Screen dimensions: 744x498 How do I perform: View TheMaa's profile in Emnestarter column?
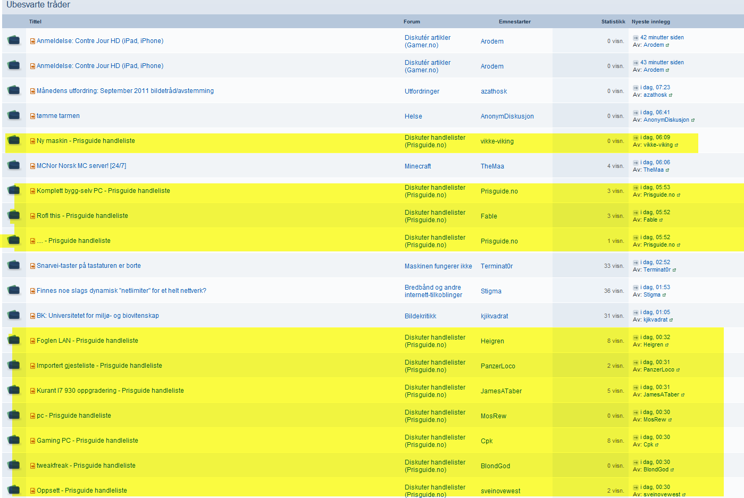pos(492,166)
